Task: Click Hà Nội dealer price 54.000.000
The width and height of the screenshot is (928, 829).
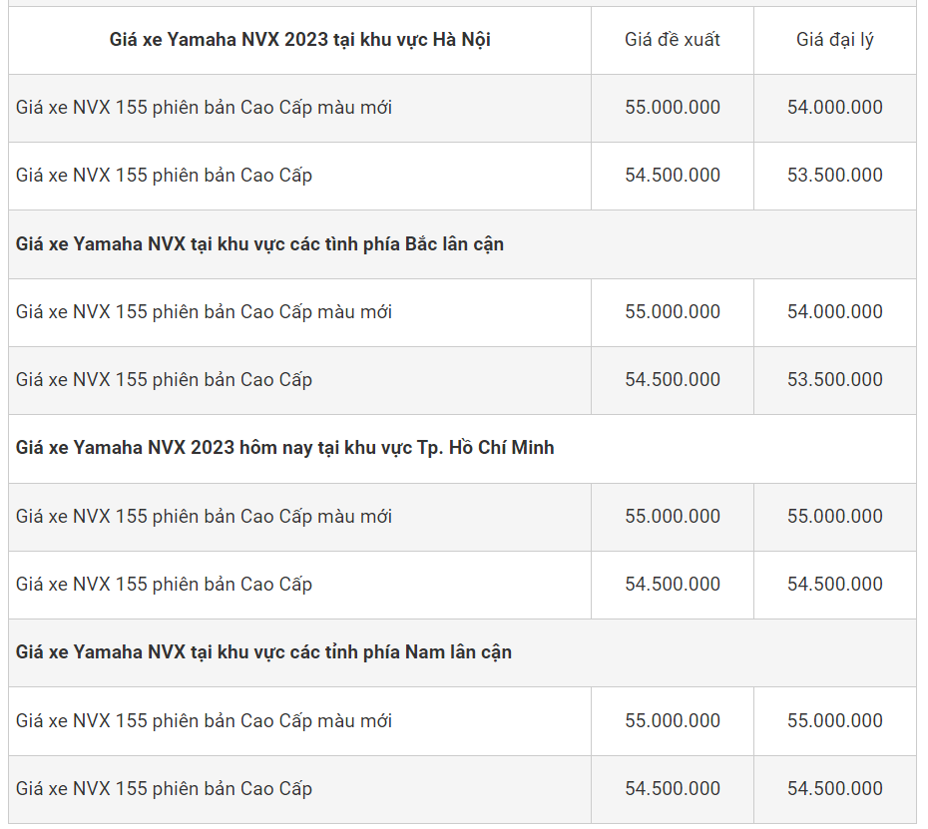Action: 834,108
